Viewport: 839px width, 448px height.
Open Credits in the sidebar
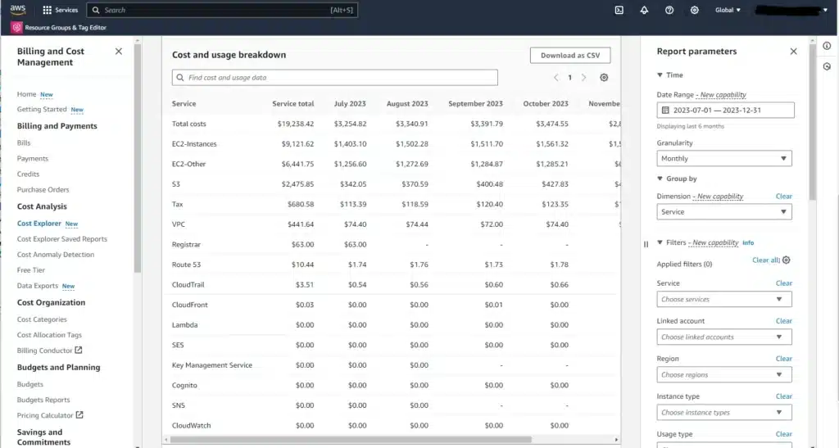pos(28,174)
